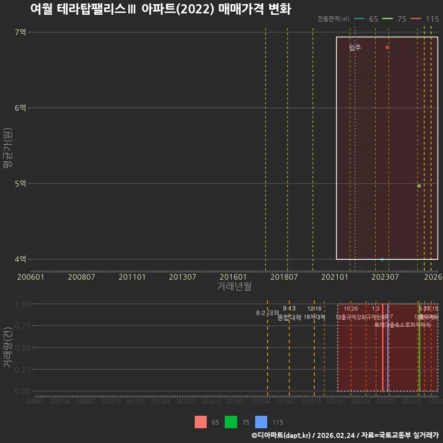The height and width of the screenshot is (443, 443).
Task: Click the '18차대책' label
Action: (314, 317)
